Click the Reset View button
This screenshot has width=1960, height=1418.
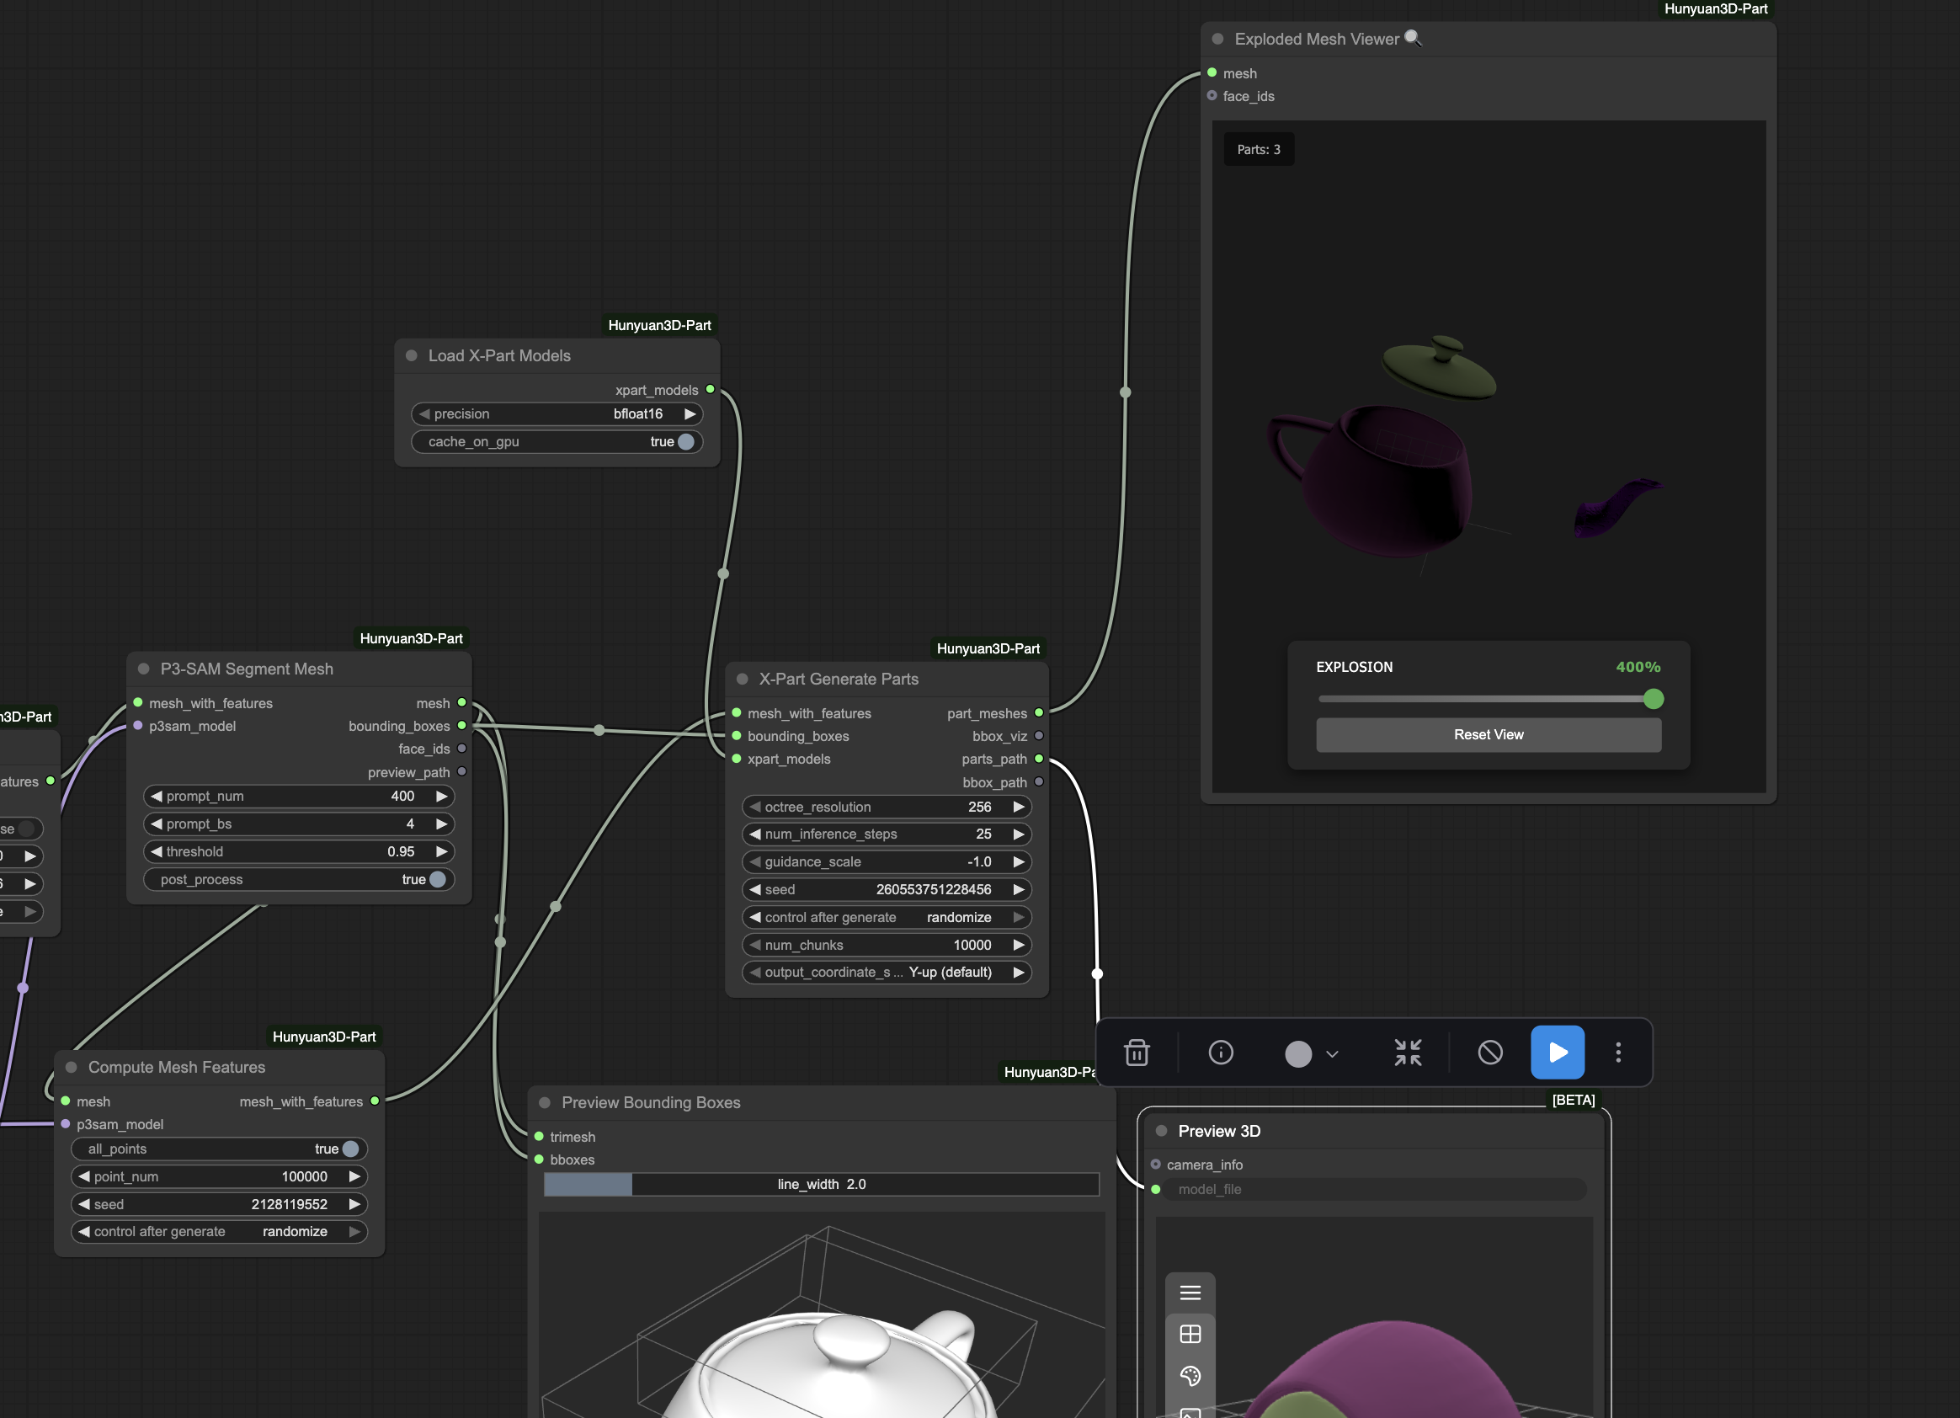(x=1489, y=735)
